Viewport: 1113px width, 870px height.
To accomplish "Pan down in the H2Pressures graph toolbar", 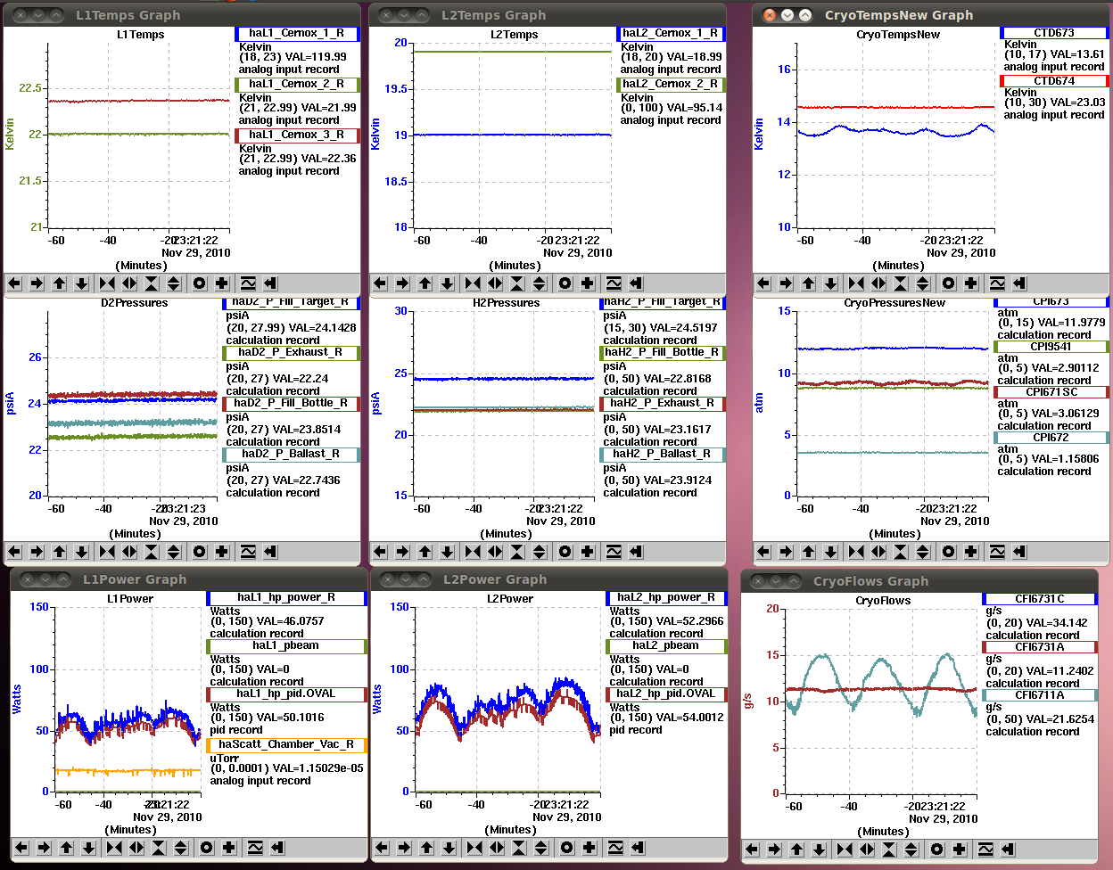I will click(448, 552).
